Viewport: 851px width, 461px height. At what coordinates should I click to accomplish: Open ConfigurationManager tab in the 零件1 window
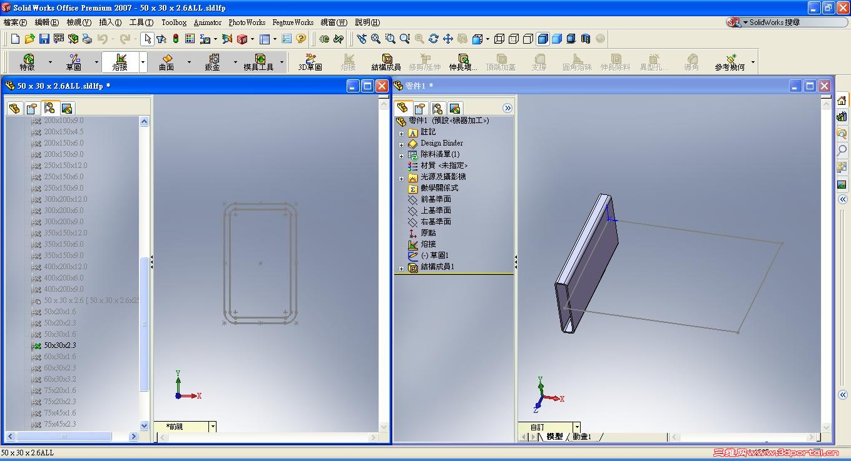437,108
